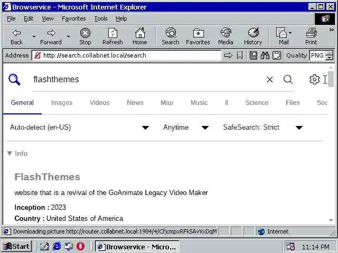The width and height of the screenshot is (338, 253).
Task: Click the framed bookmark icon next to binoculars
Action: [253, 55]
